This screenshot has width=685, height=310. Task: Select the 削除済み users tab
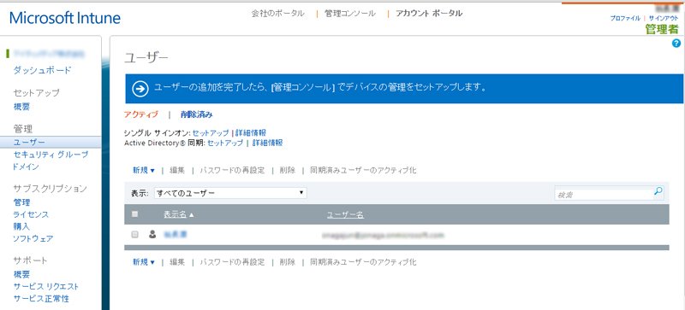[197, 114]
